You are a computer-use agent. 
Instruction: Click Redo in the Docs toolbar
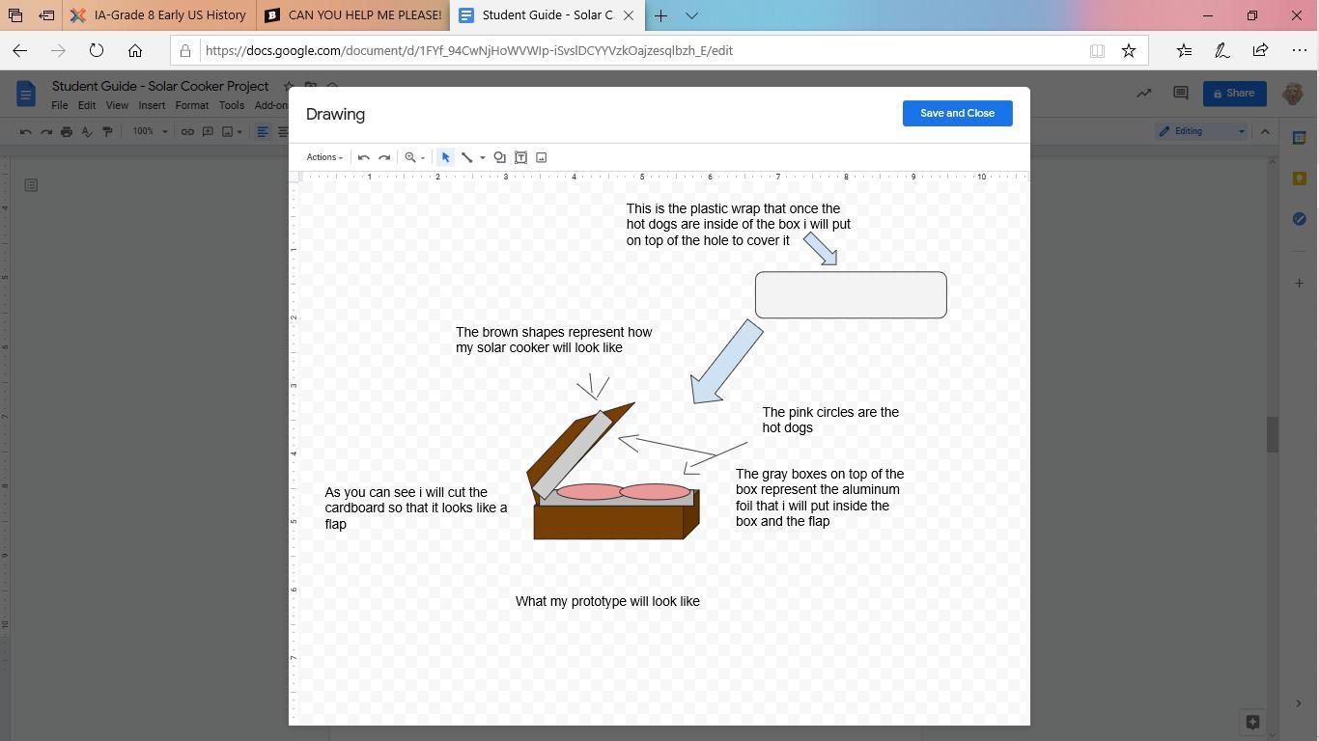[x=45, y=131]
